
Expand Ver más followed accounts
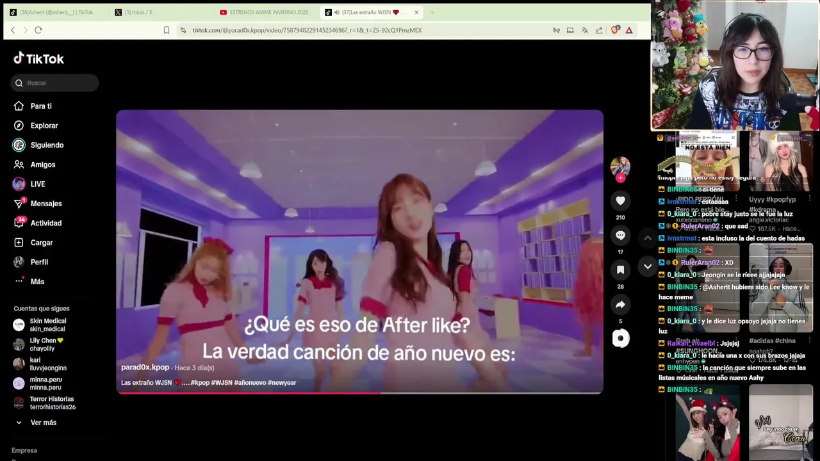[43, 423]
